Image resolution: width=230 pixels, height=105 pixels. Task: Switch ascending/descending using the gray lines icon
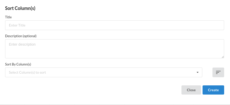point(218,72)
